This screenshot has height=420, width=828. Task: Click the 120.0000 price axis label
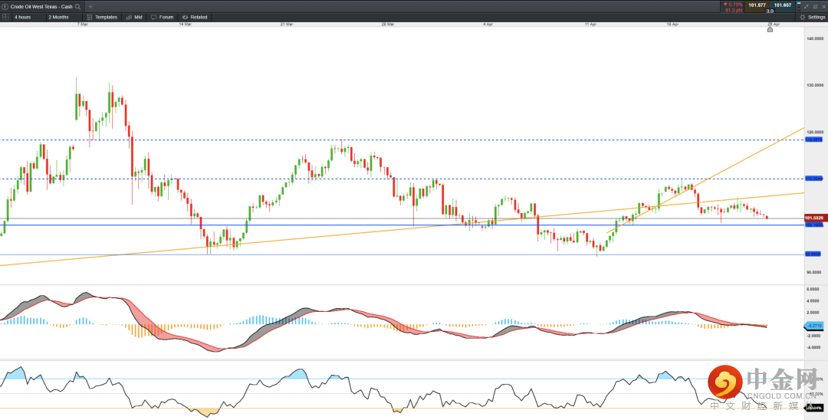[815, 132]
